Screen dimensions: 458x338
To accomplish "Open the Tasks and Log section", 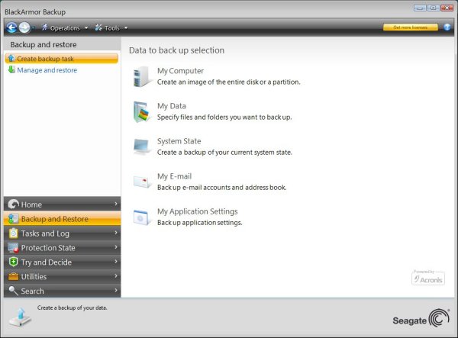I will pos(63,233).
